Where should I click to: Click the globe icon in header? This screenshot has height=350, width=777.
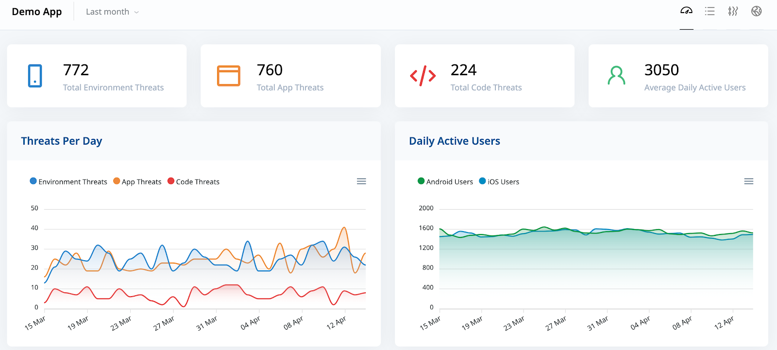[x=756, y=11]
